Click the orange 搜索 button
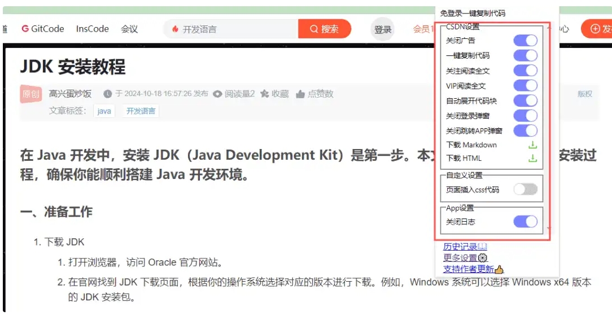Viewport: 612px width, 324px height. (x=324, y=29)
